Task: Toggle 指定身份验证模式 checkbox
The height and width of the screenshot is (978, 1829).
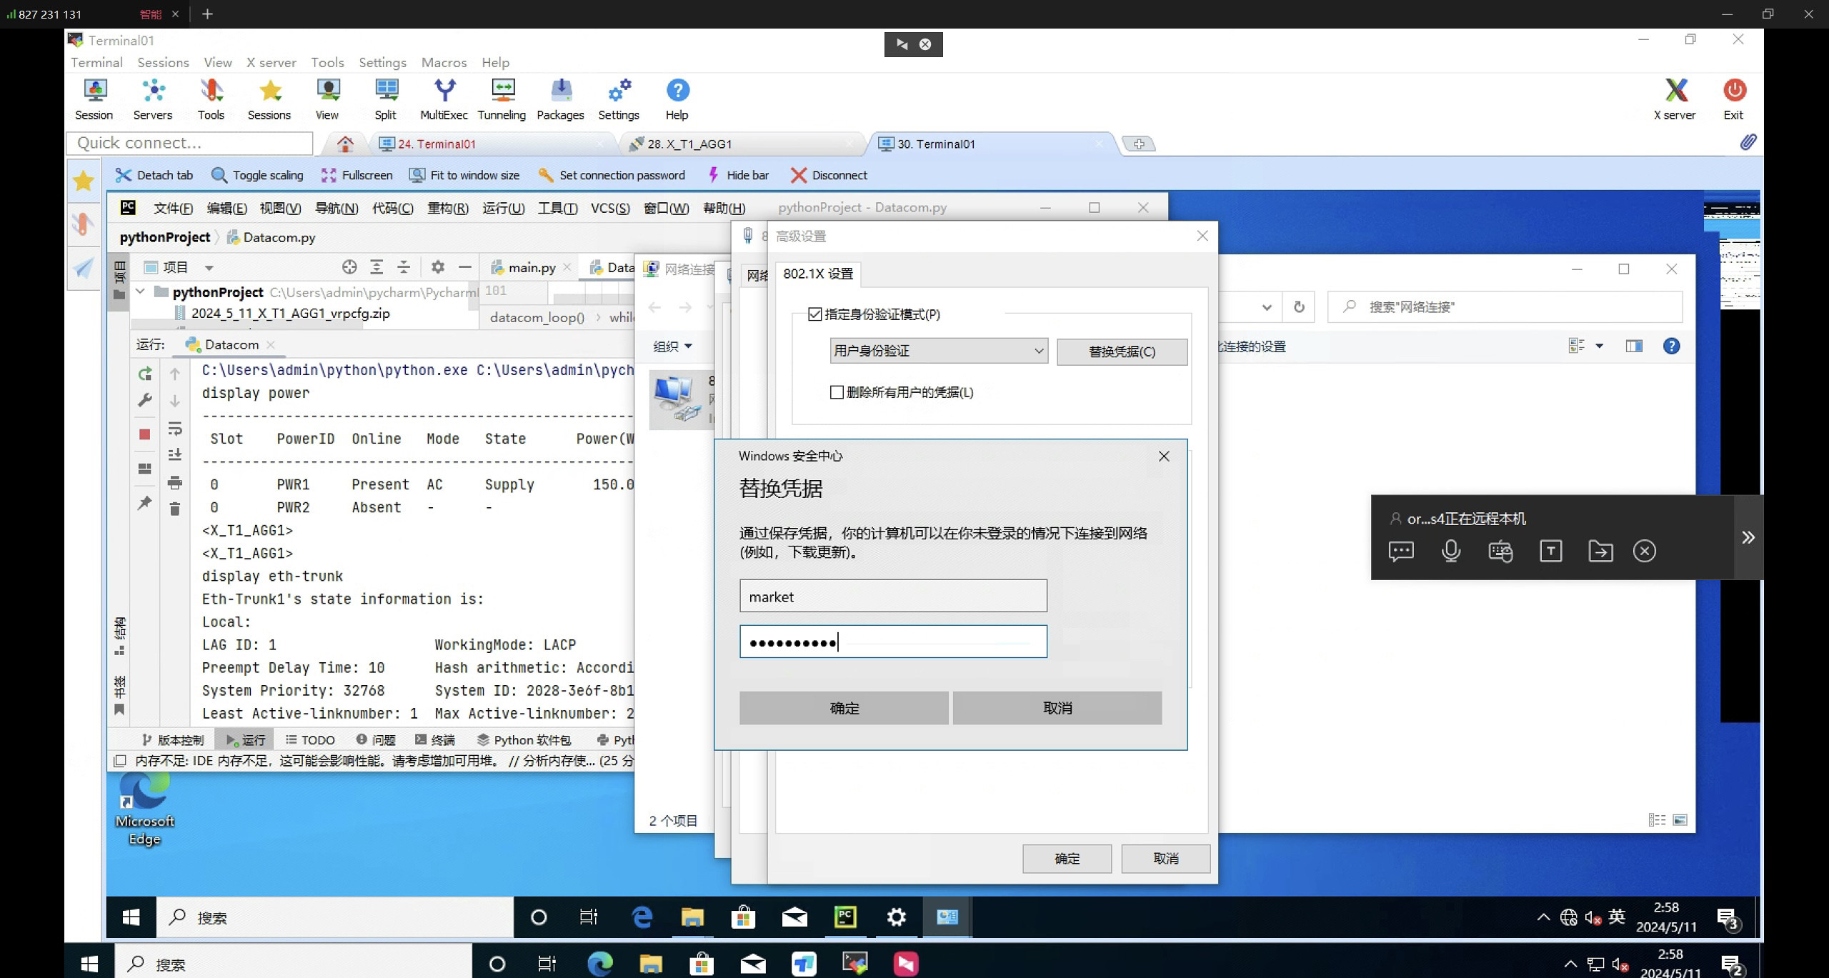Action: click(814, 314)
